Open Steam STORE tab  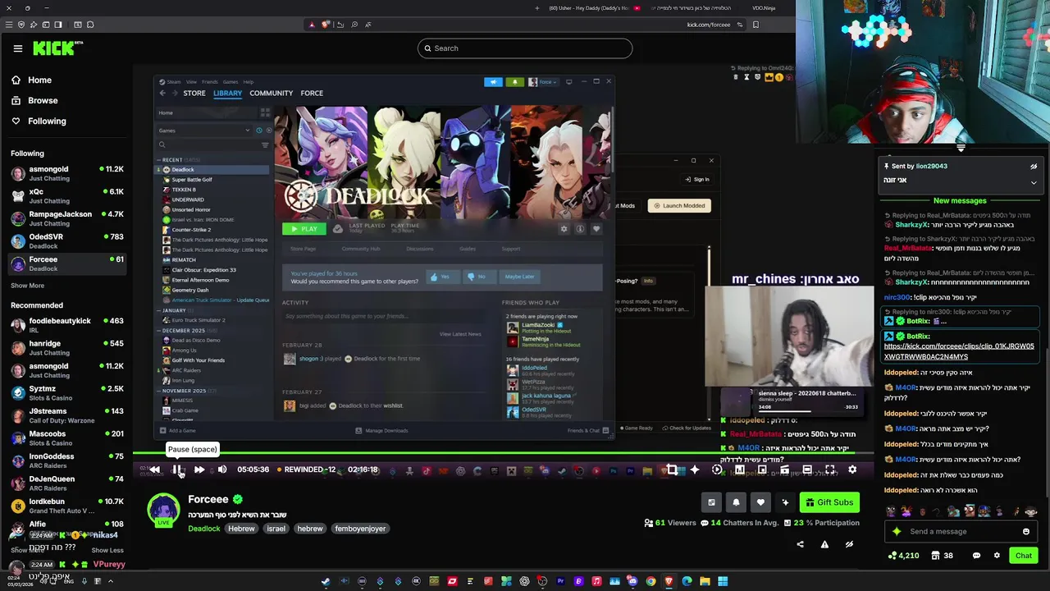pos(194,93)
